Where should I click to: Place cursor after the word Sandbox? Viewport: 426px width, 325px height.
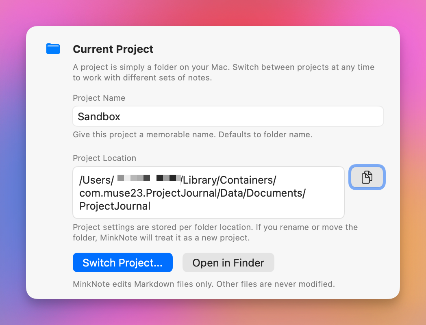[121, 117]
